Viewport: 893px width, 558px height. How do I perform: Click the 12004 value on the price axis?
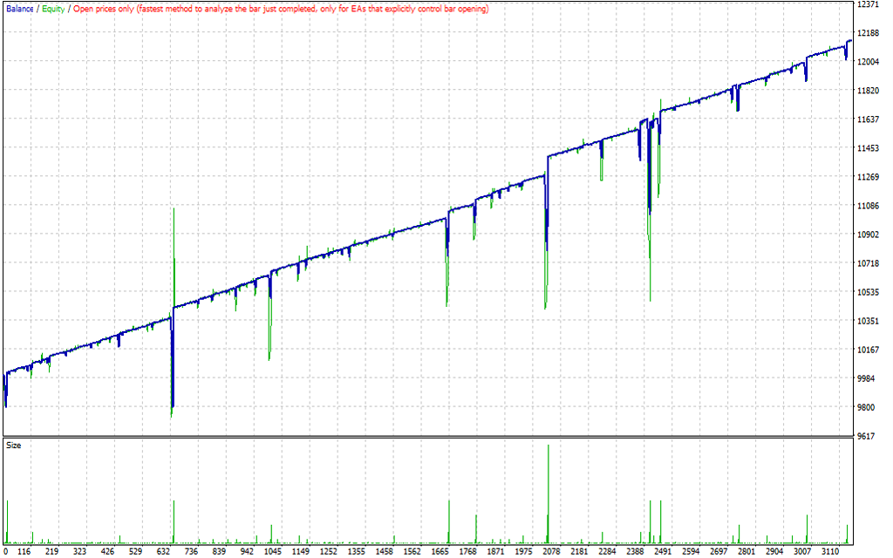pyautogui.click(x=869, y=63)
